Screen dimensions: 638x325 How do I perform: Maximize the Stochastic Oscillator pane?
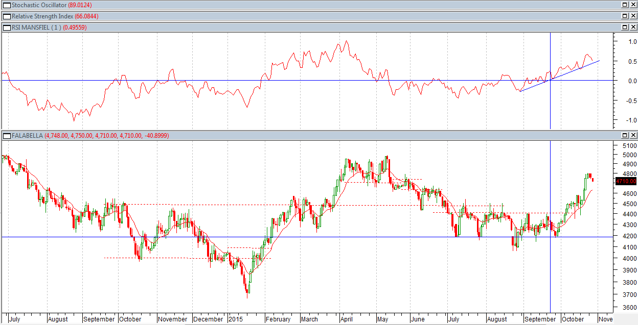click(x=625, y=5)
